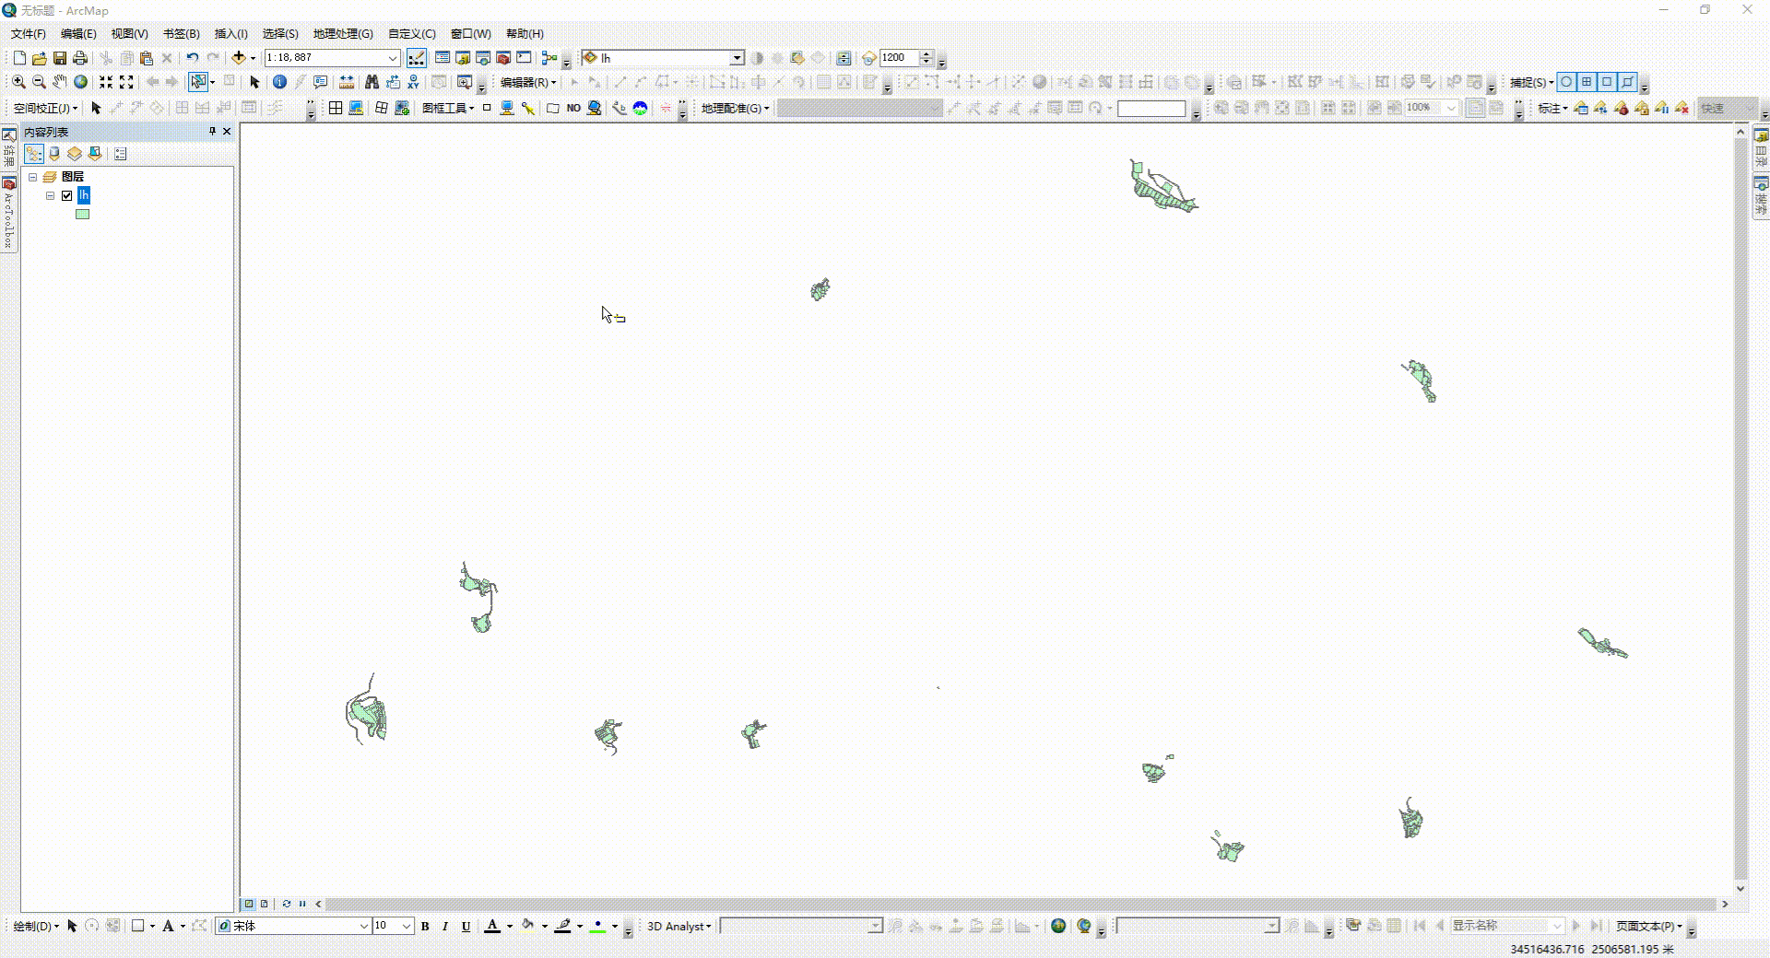Activate the Pan hand tool
Viewport: 1770px width, 958px height.
point(59,82)
